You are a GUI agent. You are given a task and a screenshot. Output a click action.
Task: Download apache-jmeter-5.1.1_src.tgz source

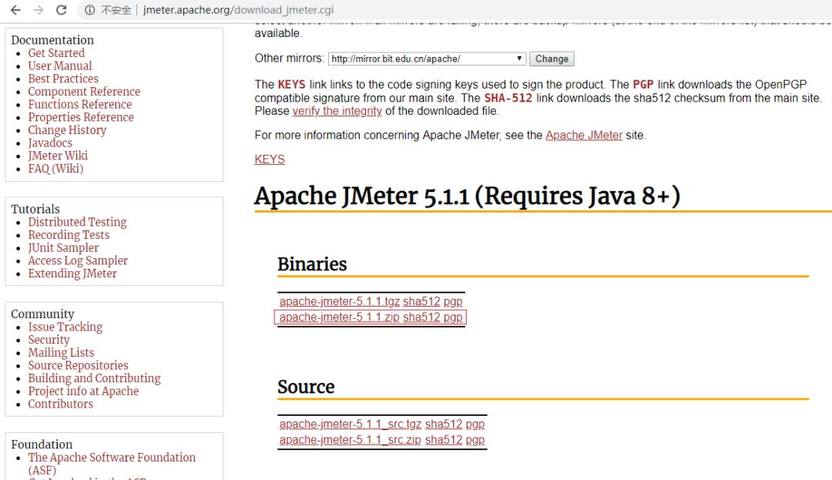point(351,424)
